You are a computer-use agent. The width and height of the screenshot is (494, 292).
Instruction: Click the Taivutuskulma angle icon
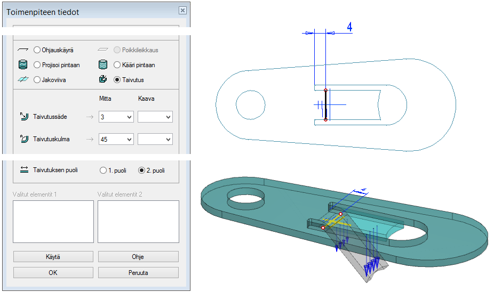pos(23,139)
